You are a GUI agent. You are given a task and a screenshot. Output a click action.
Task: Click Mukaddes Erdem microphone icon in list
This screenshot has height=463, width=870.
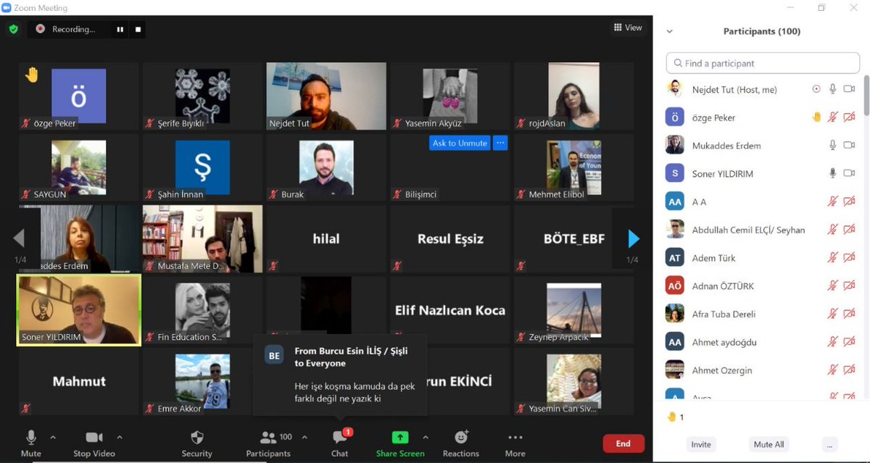[833, 145]
